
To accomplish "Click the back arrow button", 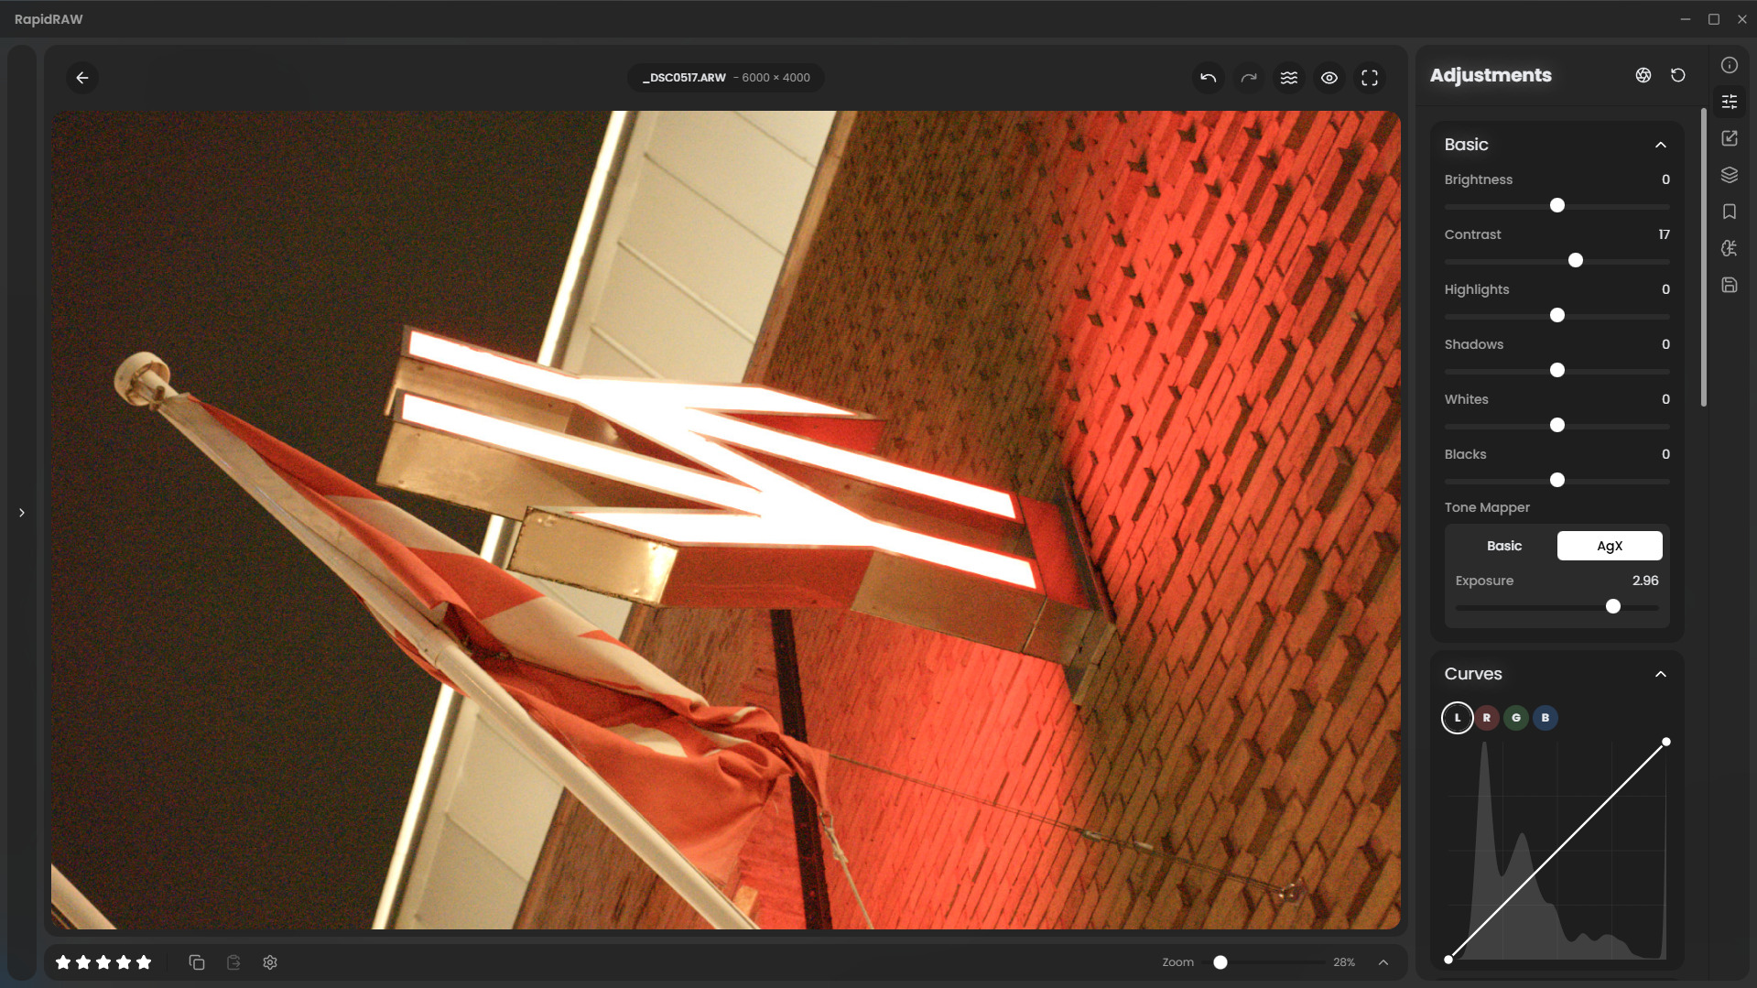I will (x=82, y=78).
